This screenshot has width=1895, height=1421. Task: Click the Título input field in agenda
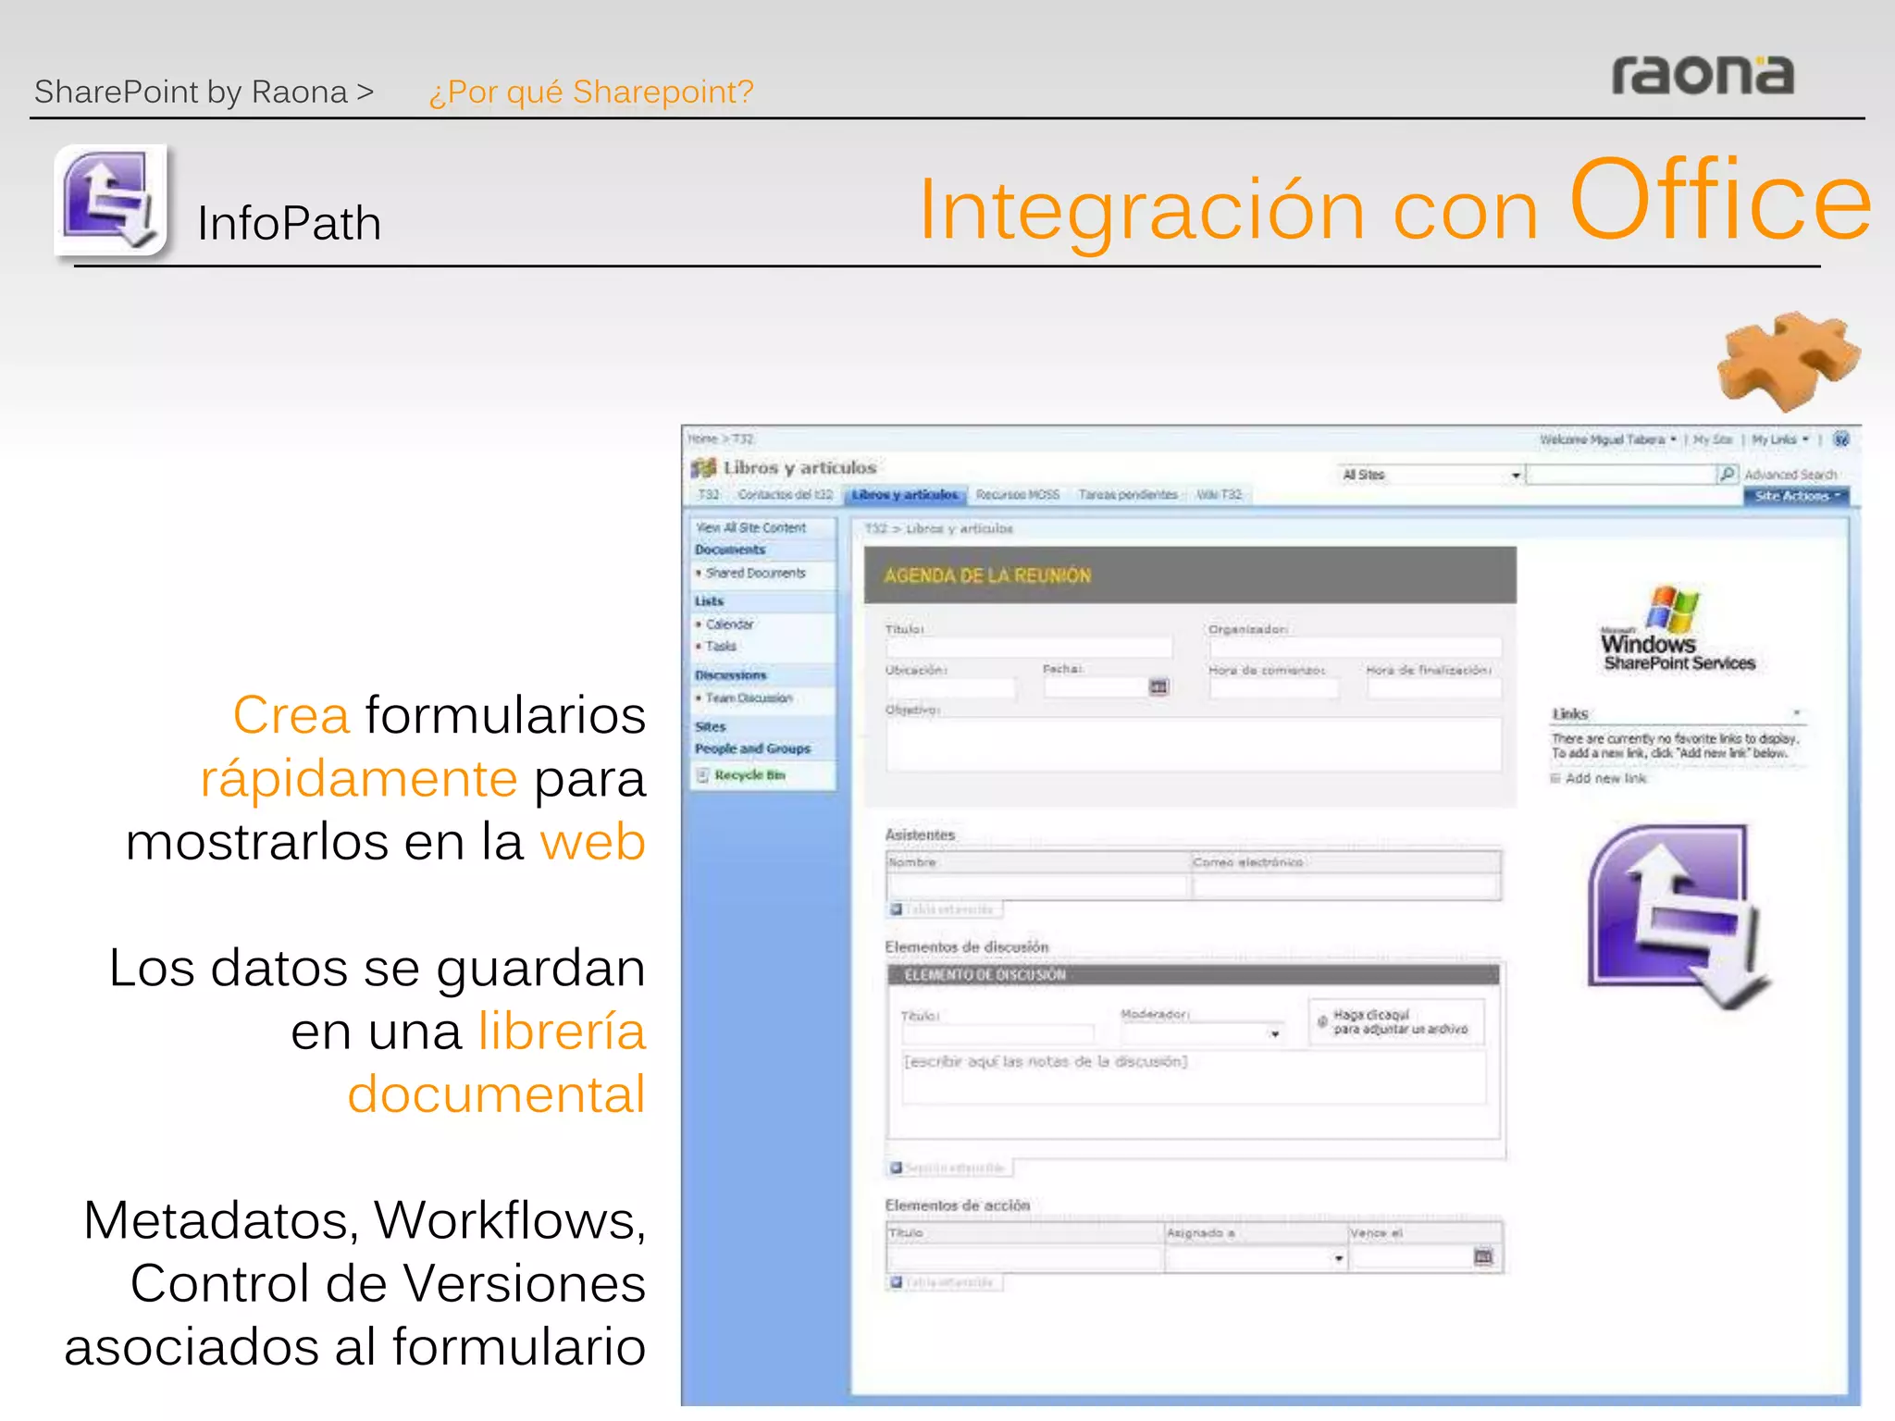(1029, 648)
